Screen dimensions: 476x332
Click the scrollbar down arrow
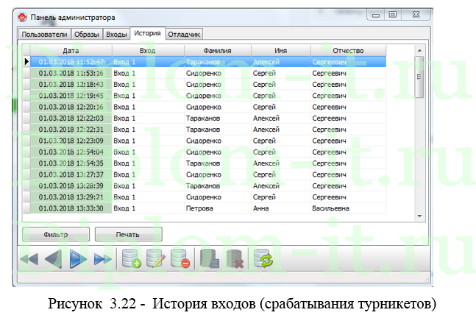pyautogui.click(x=419, y=216)
